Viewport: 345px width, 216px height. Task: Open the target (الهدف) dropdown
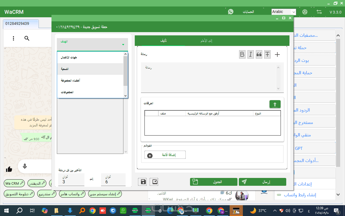tap(92, 45)
